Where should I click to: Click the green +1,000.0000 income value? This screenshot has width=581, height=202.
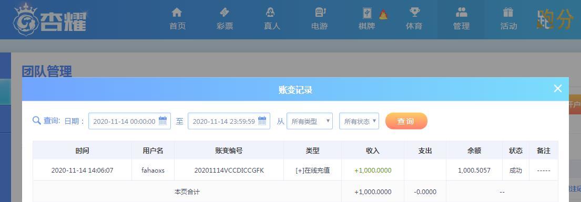point(373,171)
